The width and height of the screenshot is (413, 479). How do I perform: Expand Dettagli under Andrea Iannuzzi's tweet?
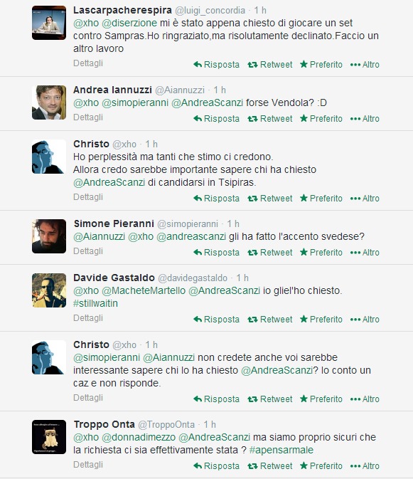click(88, 117)
